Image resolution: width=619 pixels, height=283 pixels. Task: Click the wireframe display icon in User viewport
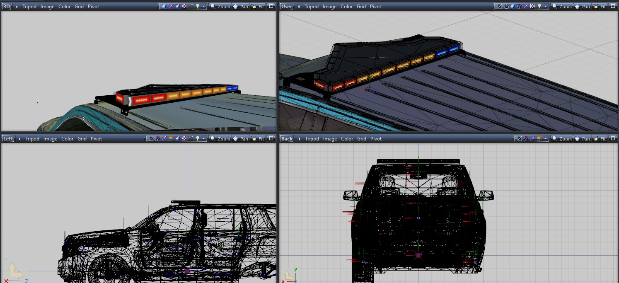500,6
